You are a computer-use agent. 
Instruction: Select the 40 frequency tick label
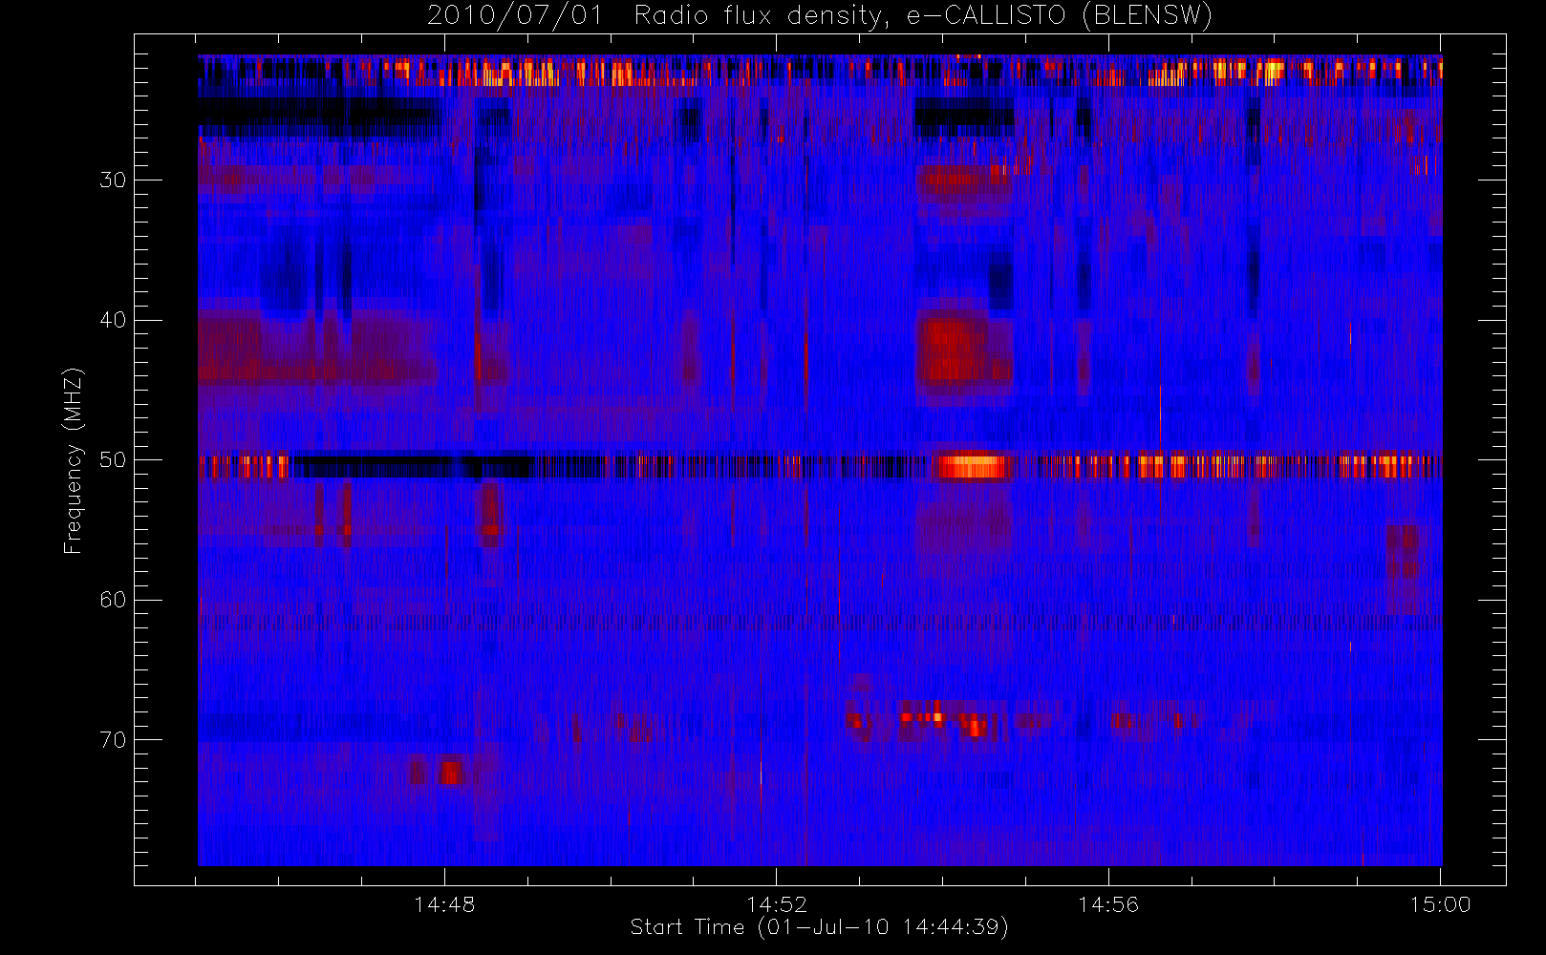pyautogui.click(x=113, y=320)
